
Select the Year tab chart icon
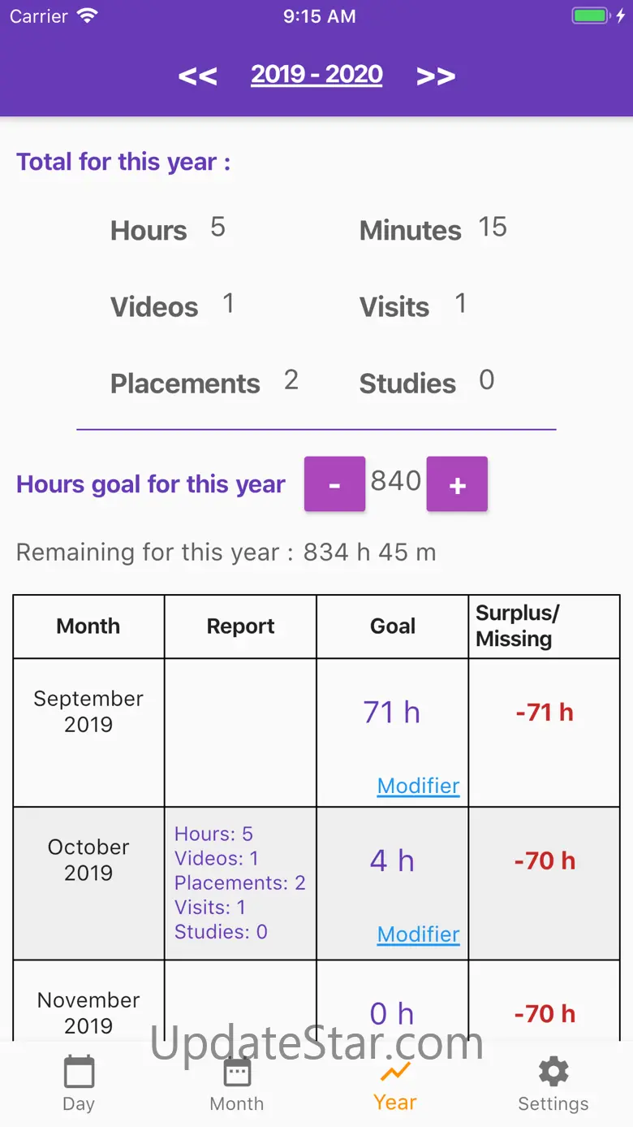395,1073
